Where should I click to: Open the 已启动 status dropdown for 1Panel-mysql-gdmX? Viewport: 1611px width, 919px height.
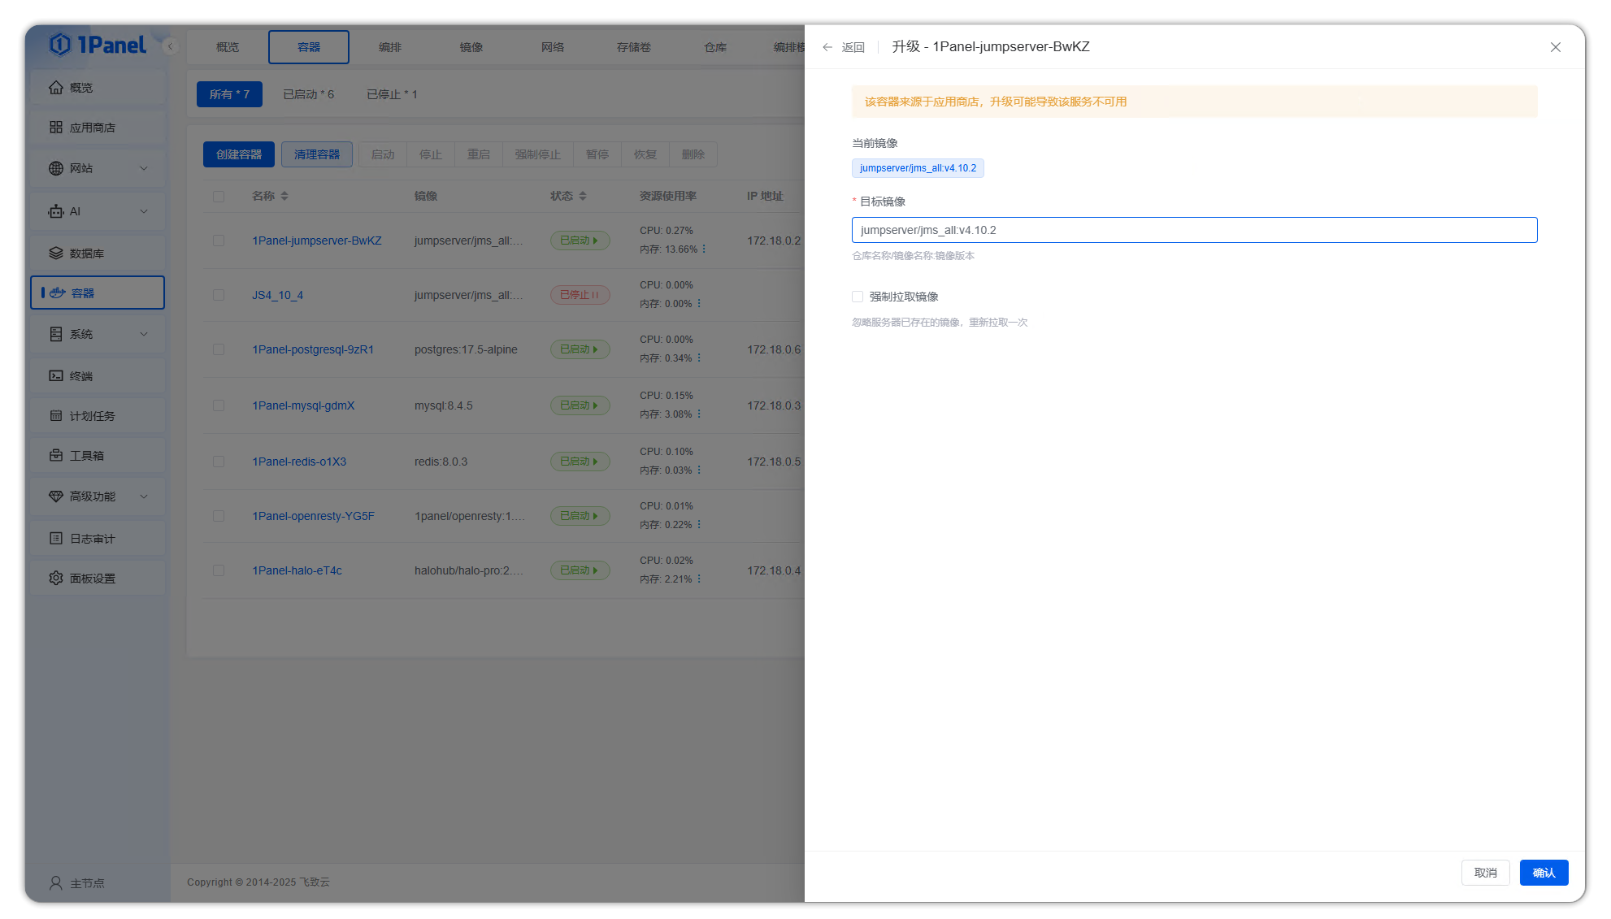coord(580,405)
